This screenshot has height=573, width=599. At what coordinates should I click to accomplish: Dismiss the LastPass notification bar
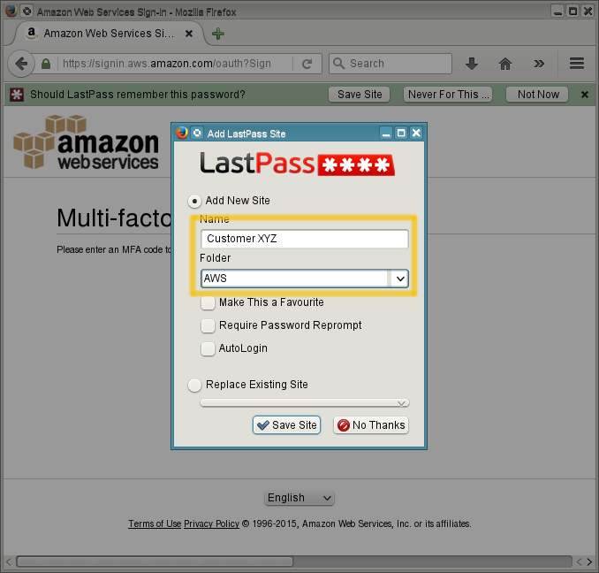point(585,95)
